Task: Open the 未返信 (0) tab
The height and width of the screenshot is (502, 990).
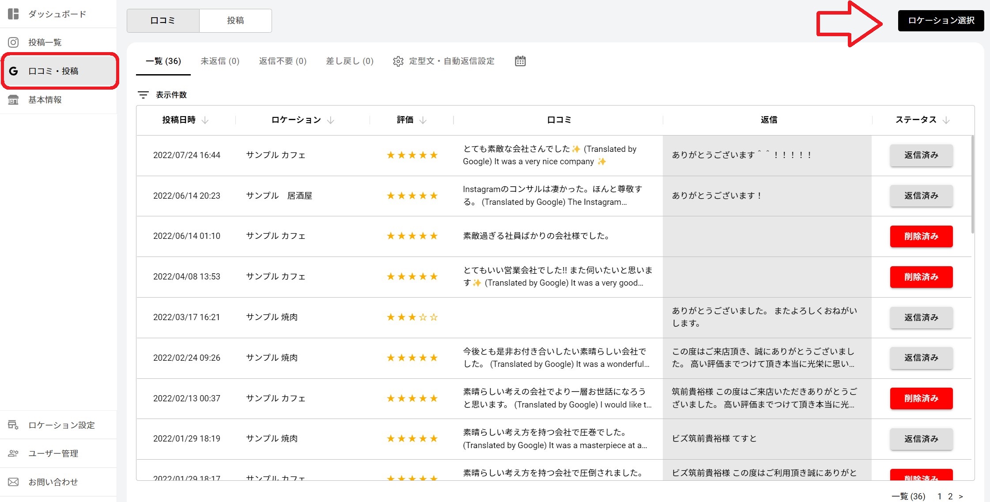Action: [x=220, y=61]
